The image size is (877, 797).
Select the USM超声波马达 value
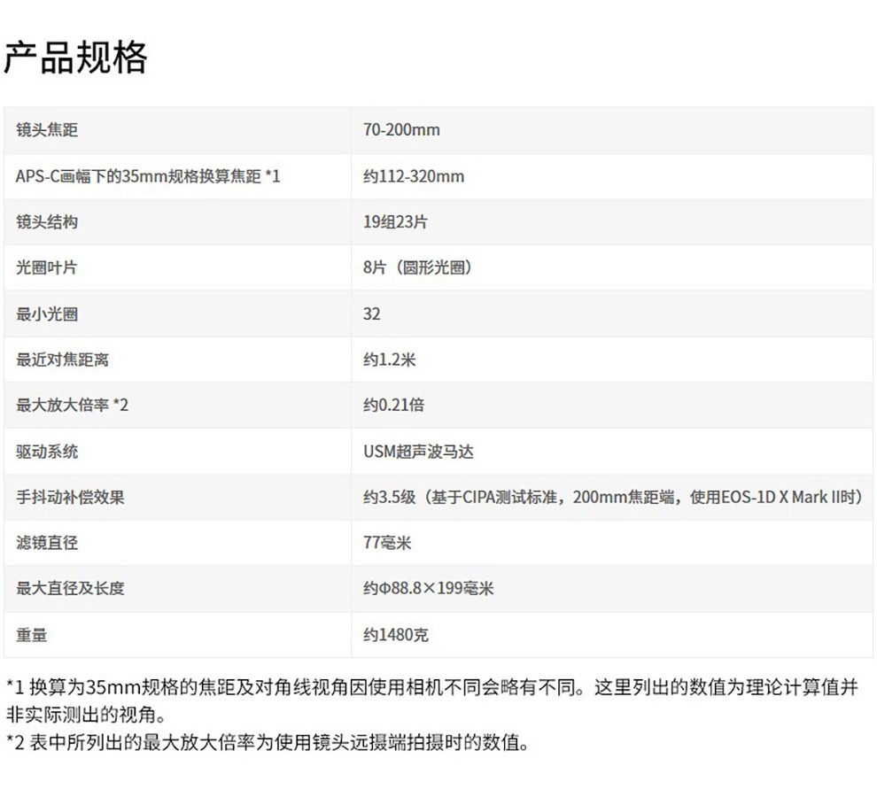click(x=418, y=452)
